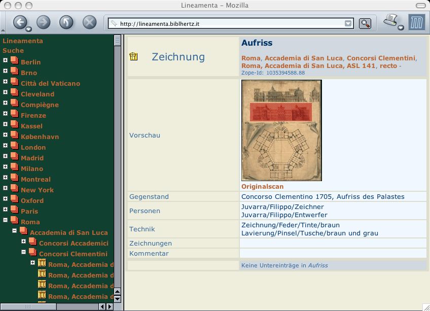Image resolution: width=430 pixels, height=311 pixels.
Task: Collapse the Roma tree node
Action: pos(6,221)
